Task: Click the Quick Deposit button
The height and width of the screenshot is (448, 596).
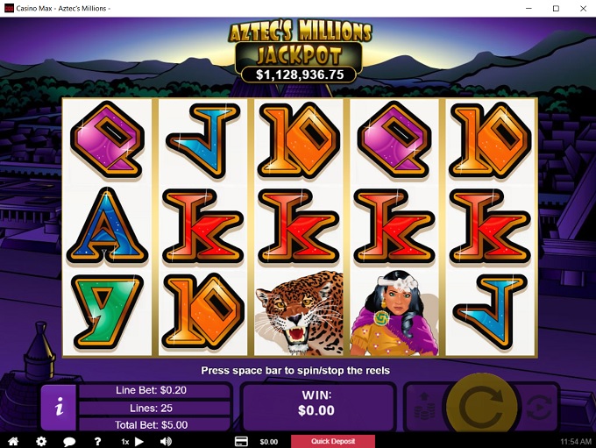Action: point(333,441)
